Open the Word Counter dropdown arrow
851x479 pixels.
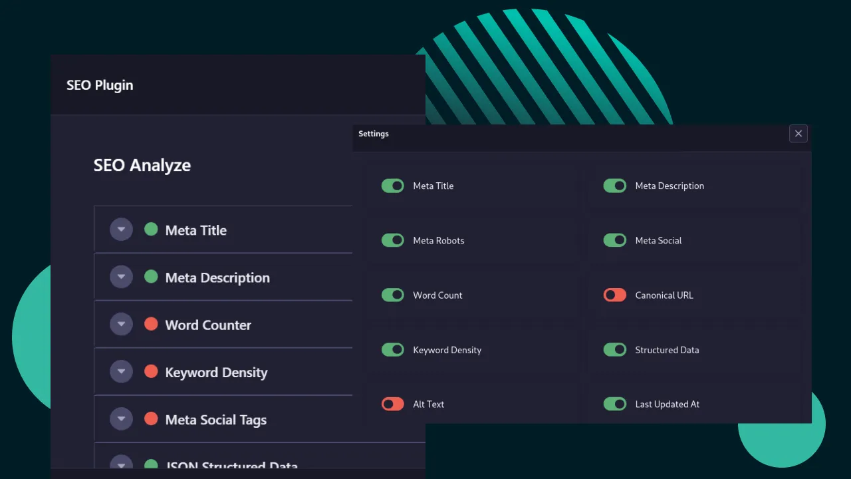121,324
